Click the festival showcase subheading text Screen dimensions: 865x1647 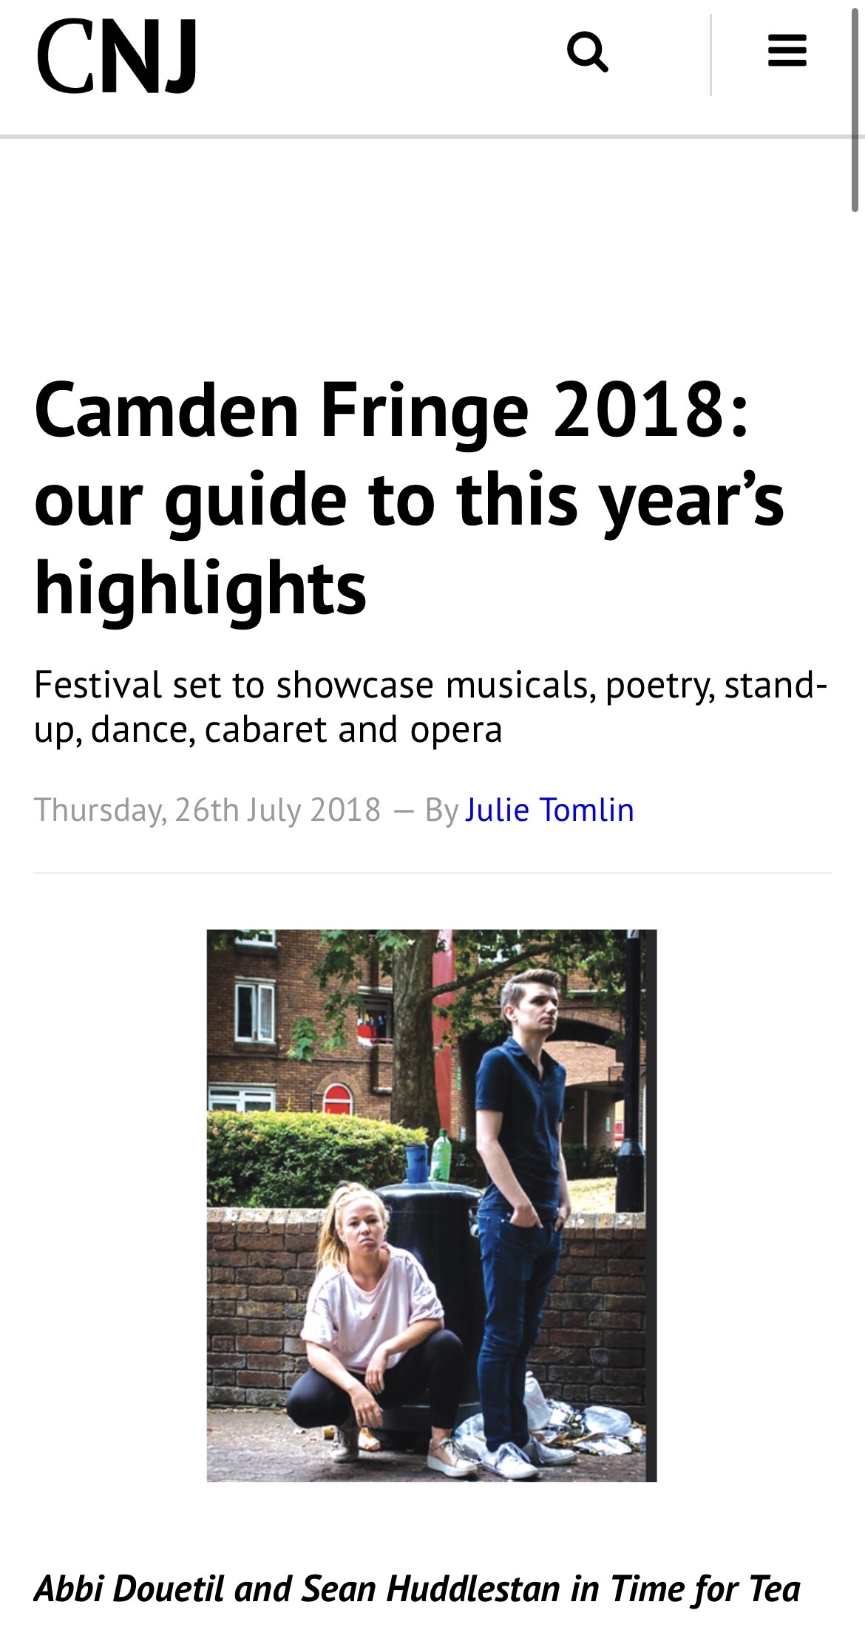(430, 706)
